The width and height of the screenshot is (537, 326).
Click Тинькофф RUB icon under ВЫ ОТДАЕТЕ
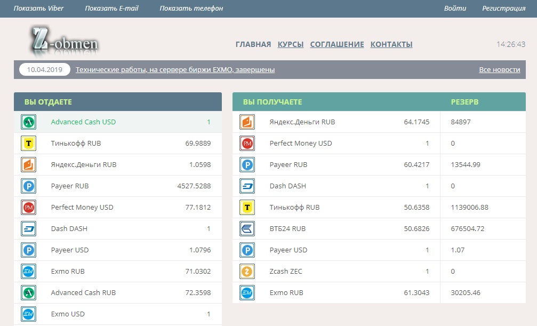click(x=28, y=144)
